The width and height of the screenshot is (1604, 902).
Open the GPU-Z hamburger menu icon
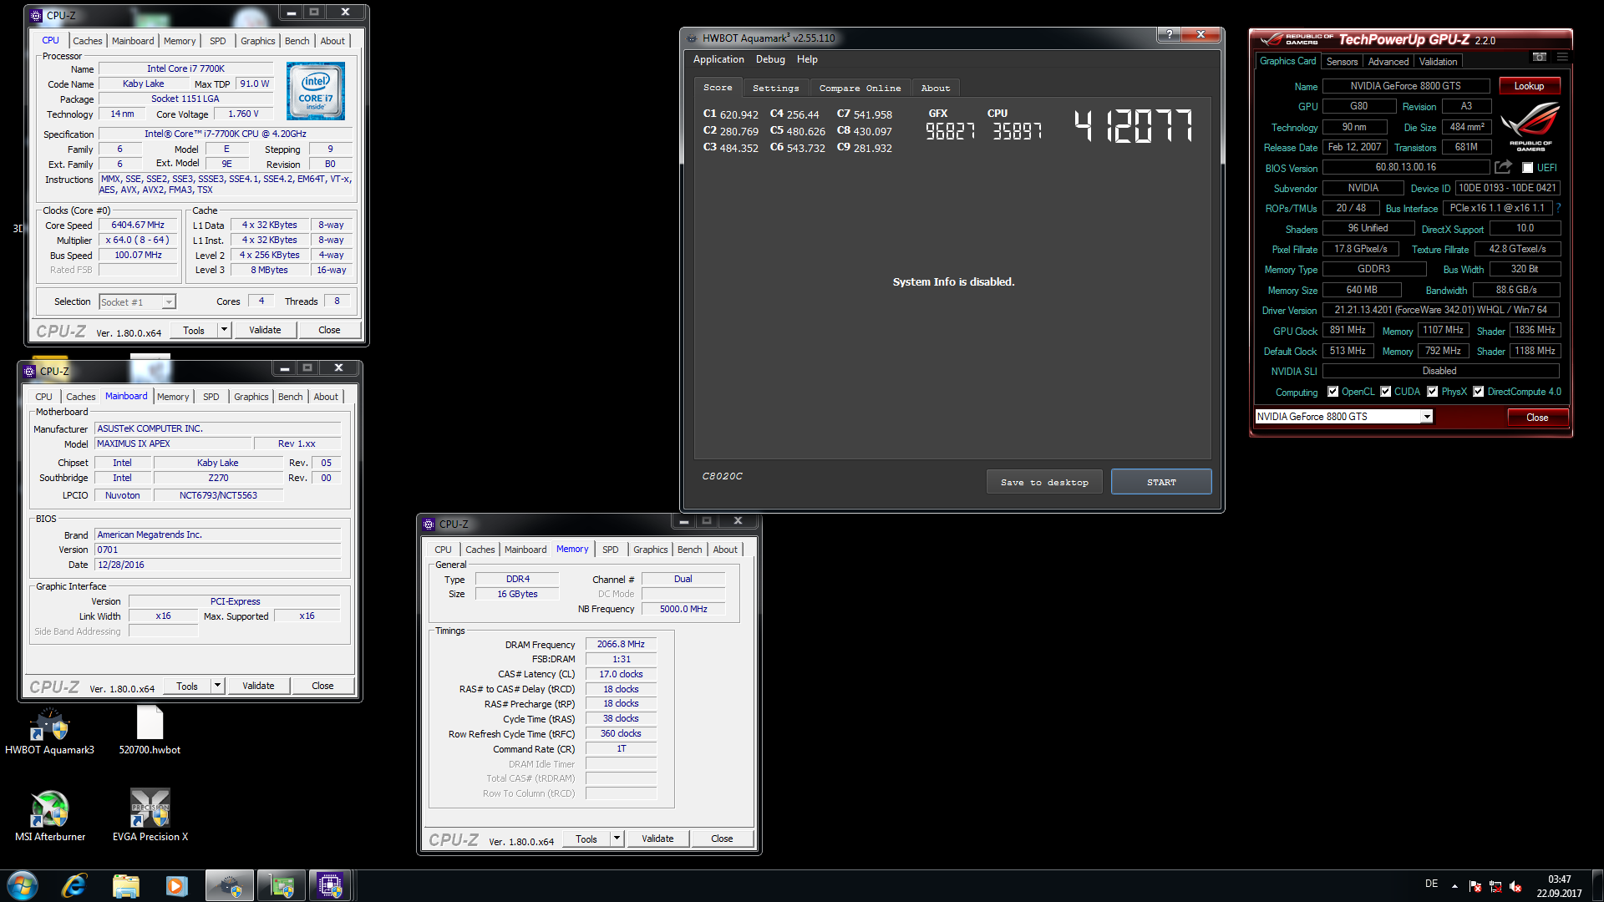pos(1562,57)
